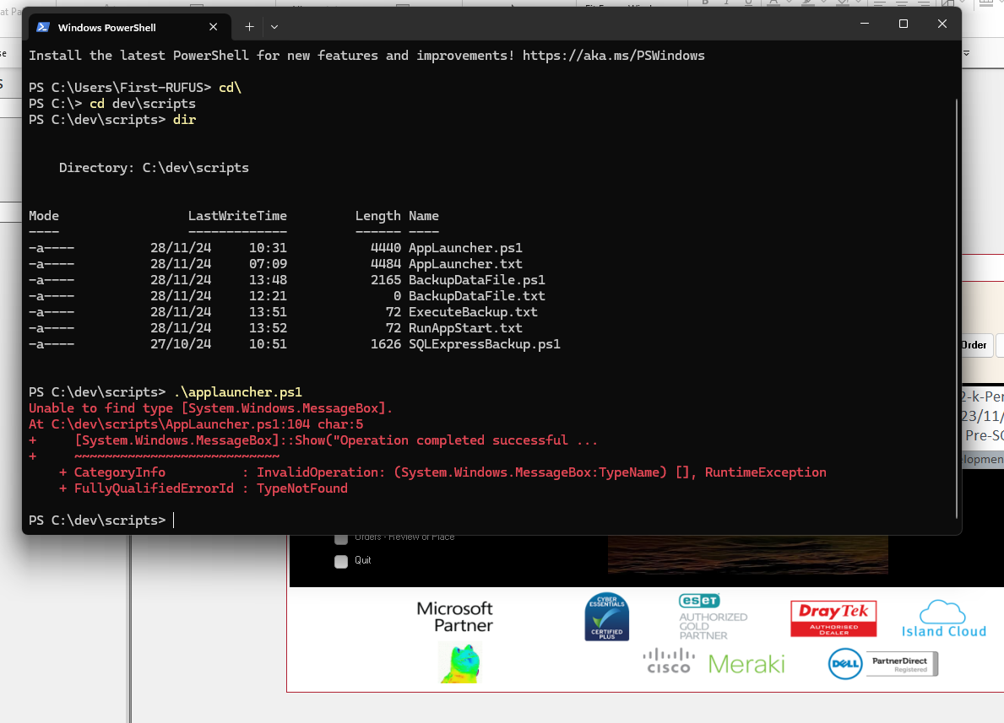Click the FullyQualifiedErrorId error label
Viewport: 1004px width, 723px height.
154,488
